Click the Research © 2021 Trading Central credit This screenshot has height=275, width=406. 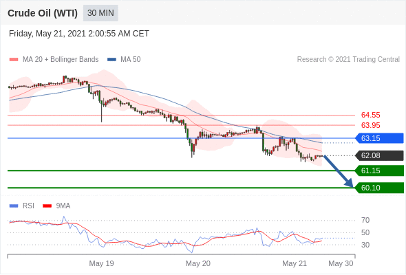click(x=348, y=60)
